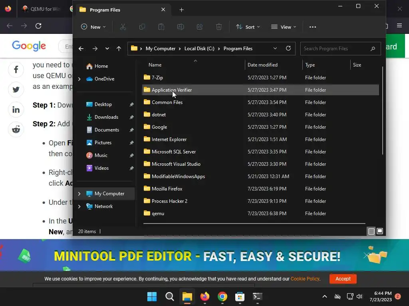Image resolution: width=409 pixels, height=306 pixels.
Task: Open Firefox hamburger menu
Action: (399, 25)
